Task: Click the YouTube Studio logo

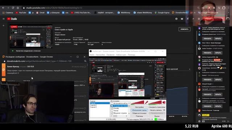Action: (x=12, y=19)
